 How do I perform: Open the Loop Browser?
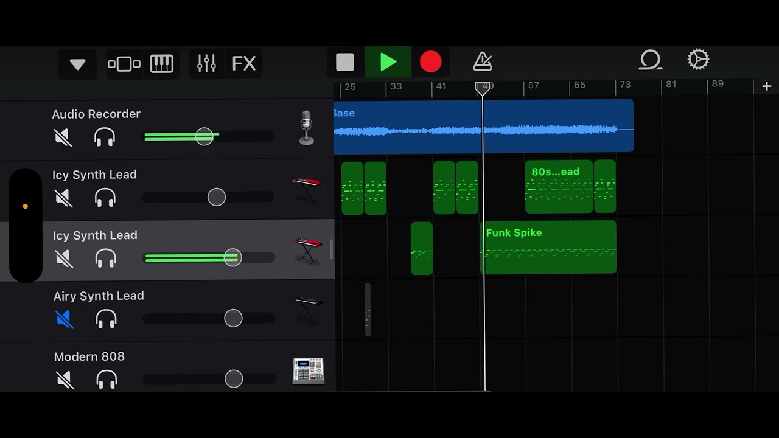click(x=650, y=60)
